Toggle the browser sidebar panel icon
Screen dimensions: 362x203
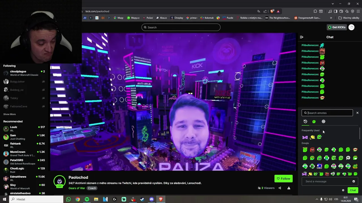(x=335, y=11)
